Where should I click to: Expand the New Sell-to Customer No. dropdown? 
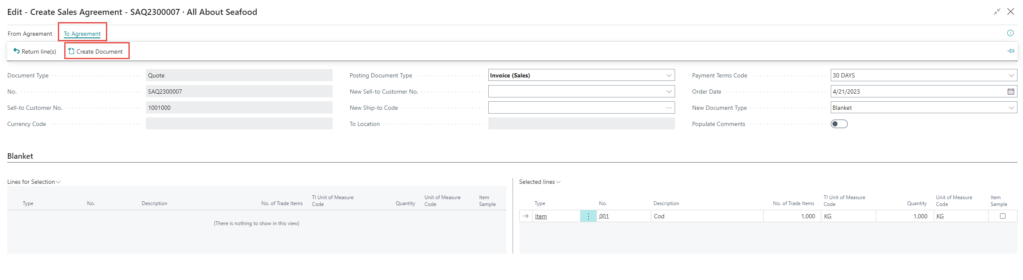[669, 91]
